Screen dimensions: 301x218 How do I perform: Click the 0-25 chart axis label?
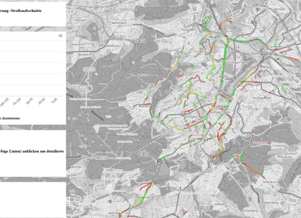(x=54, y=100)
